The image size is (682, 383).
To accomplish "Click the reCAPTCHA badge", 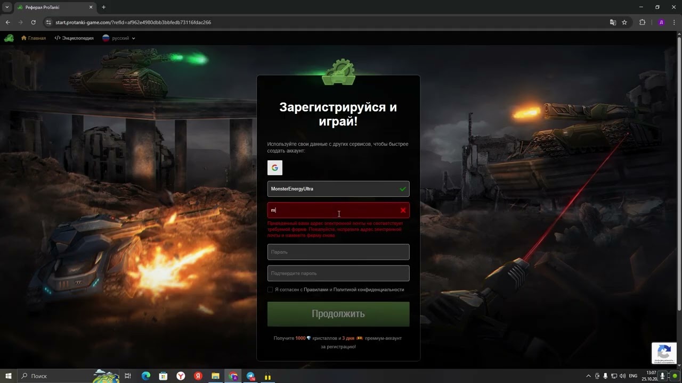I will tap(664, 353).
